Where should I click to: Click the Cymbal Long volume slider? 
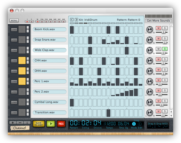[162, 105]
